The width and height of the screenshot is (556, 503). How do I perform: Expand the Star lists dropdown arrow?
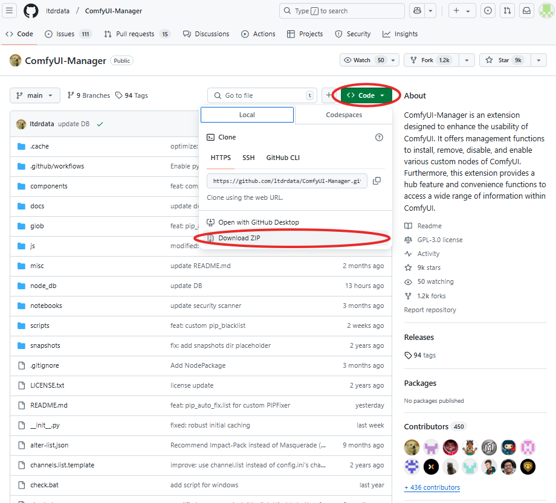pyautogui.click(x=538, y=60)
